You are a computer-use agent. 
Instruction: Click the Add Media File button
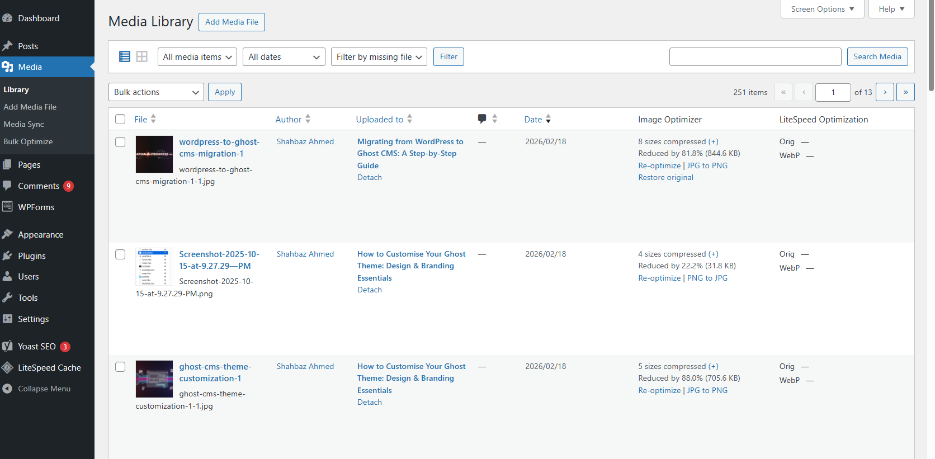(x=232, y=22)
